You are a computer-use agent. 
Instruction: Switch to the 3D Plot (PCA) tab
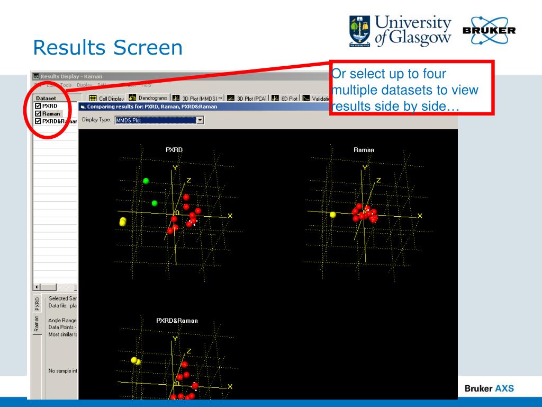click(248, 98)
